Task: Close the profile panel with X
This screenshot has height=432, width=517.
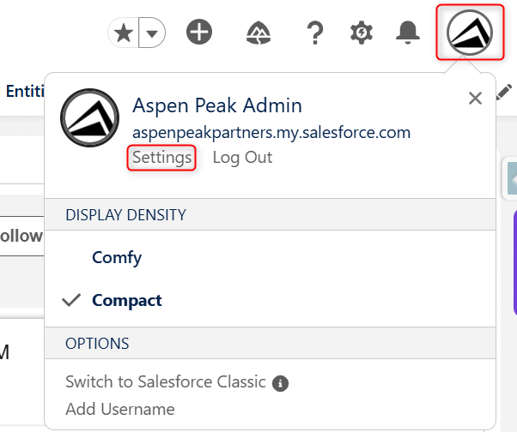Action: 475,98
